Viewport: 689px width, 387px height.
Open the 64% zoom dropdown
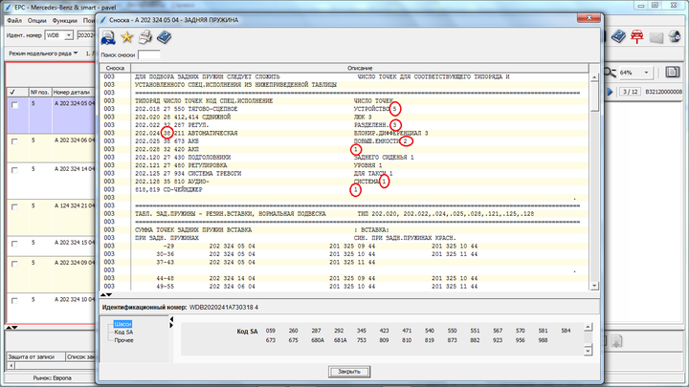(x=646, y=73)
